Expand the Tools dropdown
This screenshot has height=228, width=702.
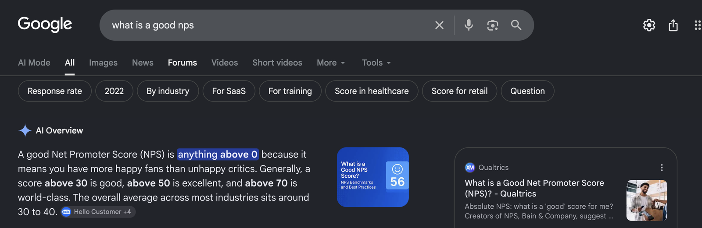(x=376, y=63)
